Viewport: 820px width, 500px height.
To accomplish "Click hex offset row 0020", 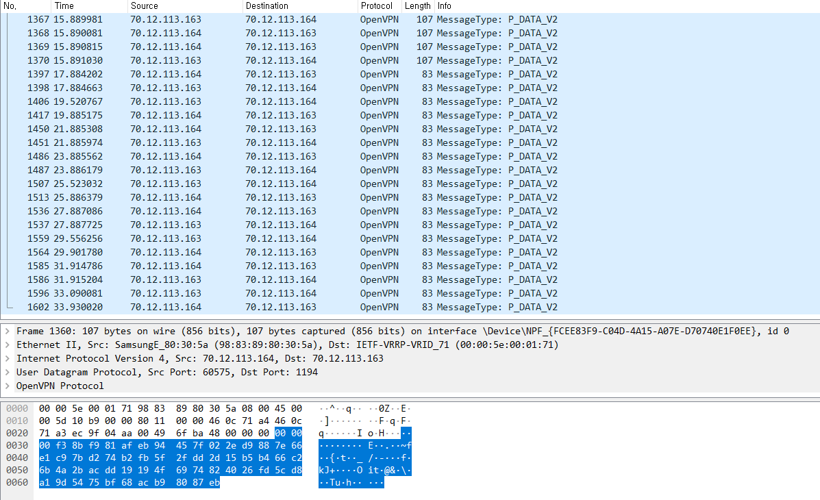I will pyautogui.click(x=17, y=433).
